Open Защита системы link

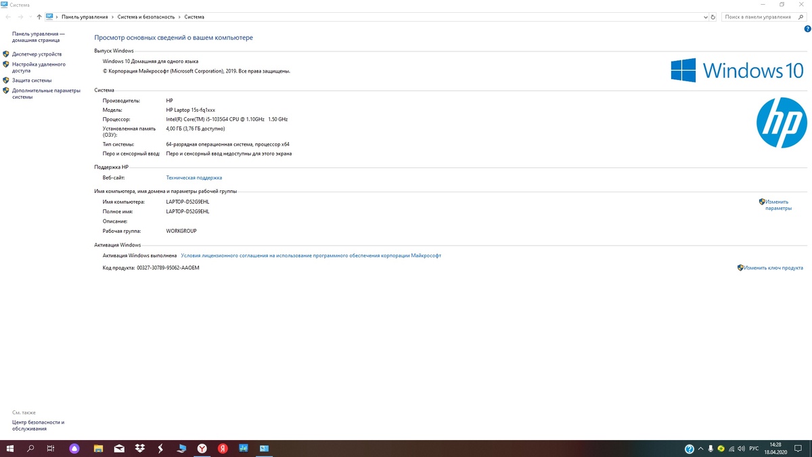[32, 81]
